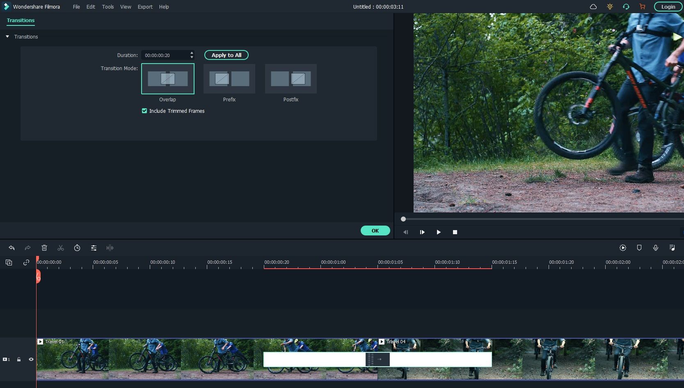Open the headset support icon
The image size is (684, 388).
point(626,7)
